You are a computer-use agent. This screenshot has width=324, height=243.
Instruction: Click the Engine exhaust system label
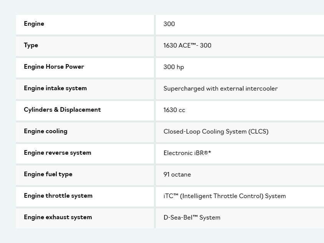coord(58,217)
